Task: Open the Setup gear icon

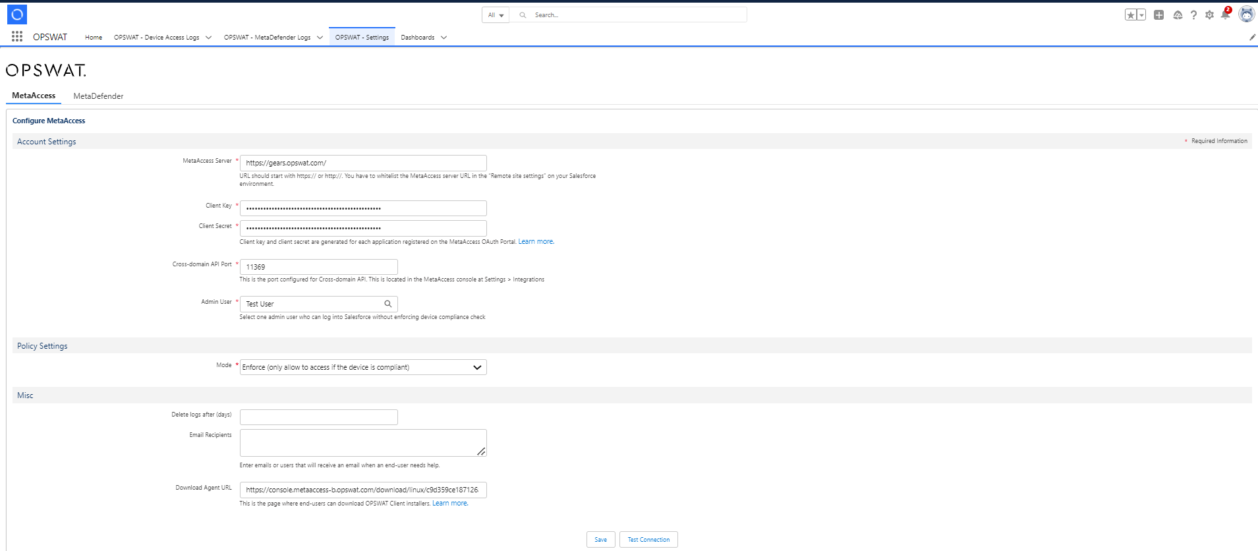Action: (1209, 15)
